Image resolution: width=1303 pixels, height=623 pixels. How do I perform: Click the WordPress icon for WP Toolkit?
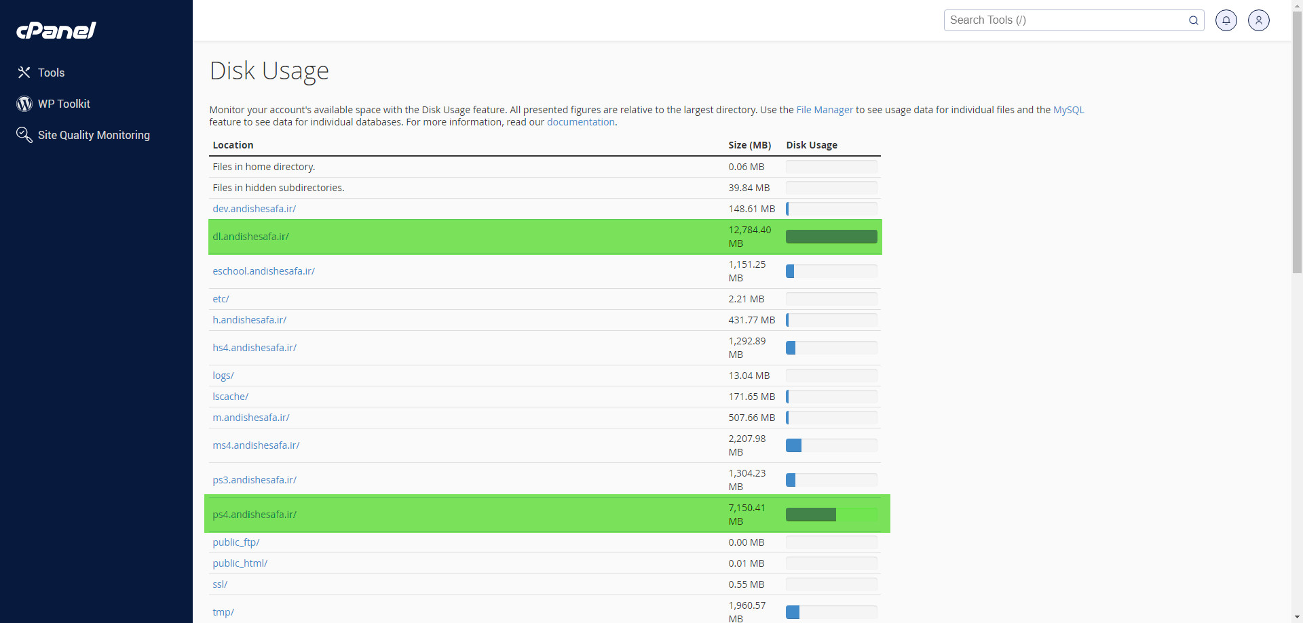[x=24, y=104]
